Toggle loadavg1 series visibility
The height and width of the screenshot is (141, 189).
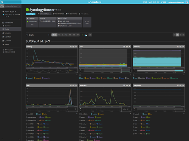click(x=26, y=78)
